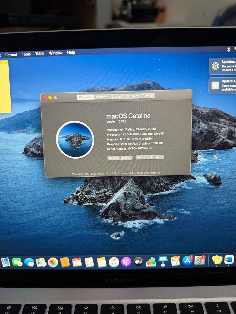This screenshot has height=314, width=236.
Task: Click the serial number FVFCNA8ZMNHQ
Action: tap(140, 148)
